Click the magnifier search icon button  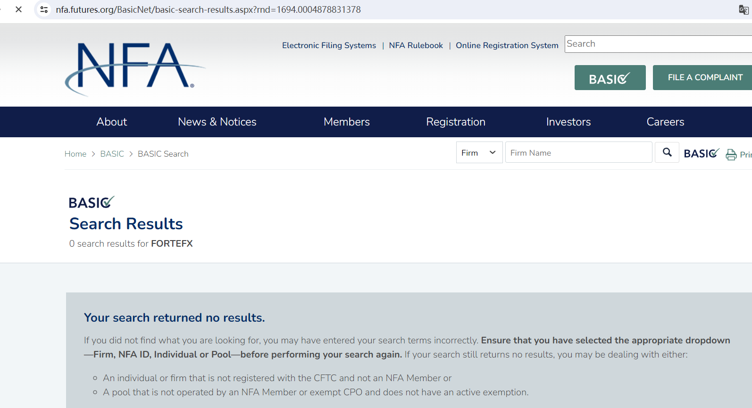click(667, 152)
